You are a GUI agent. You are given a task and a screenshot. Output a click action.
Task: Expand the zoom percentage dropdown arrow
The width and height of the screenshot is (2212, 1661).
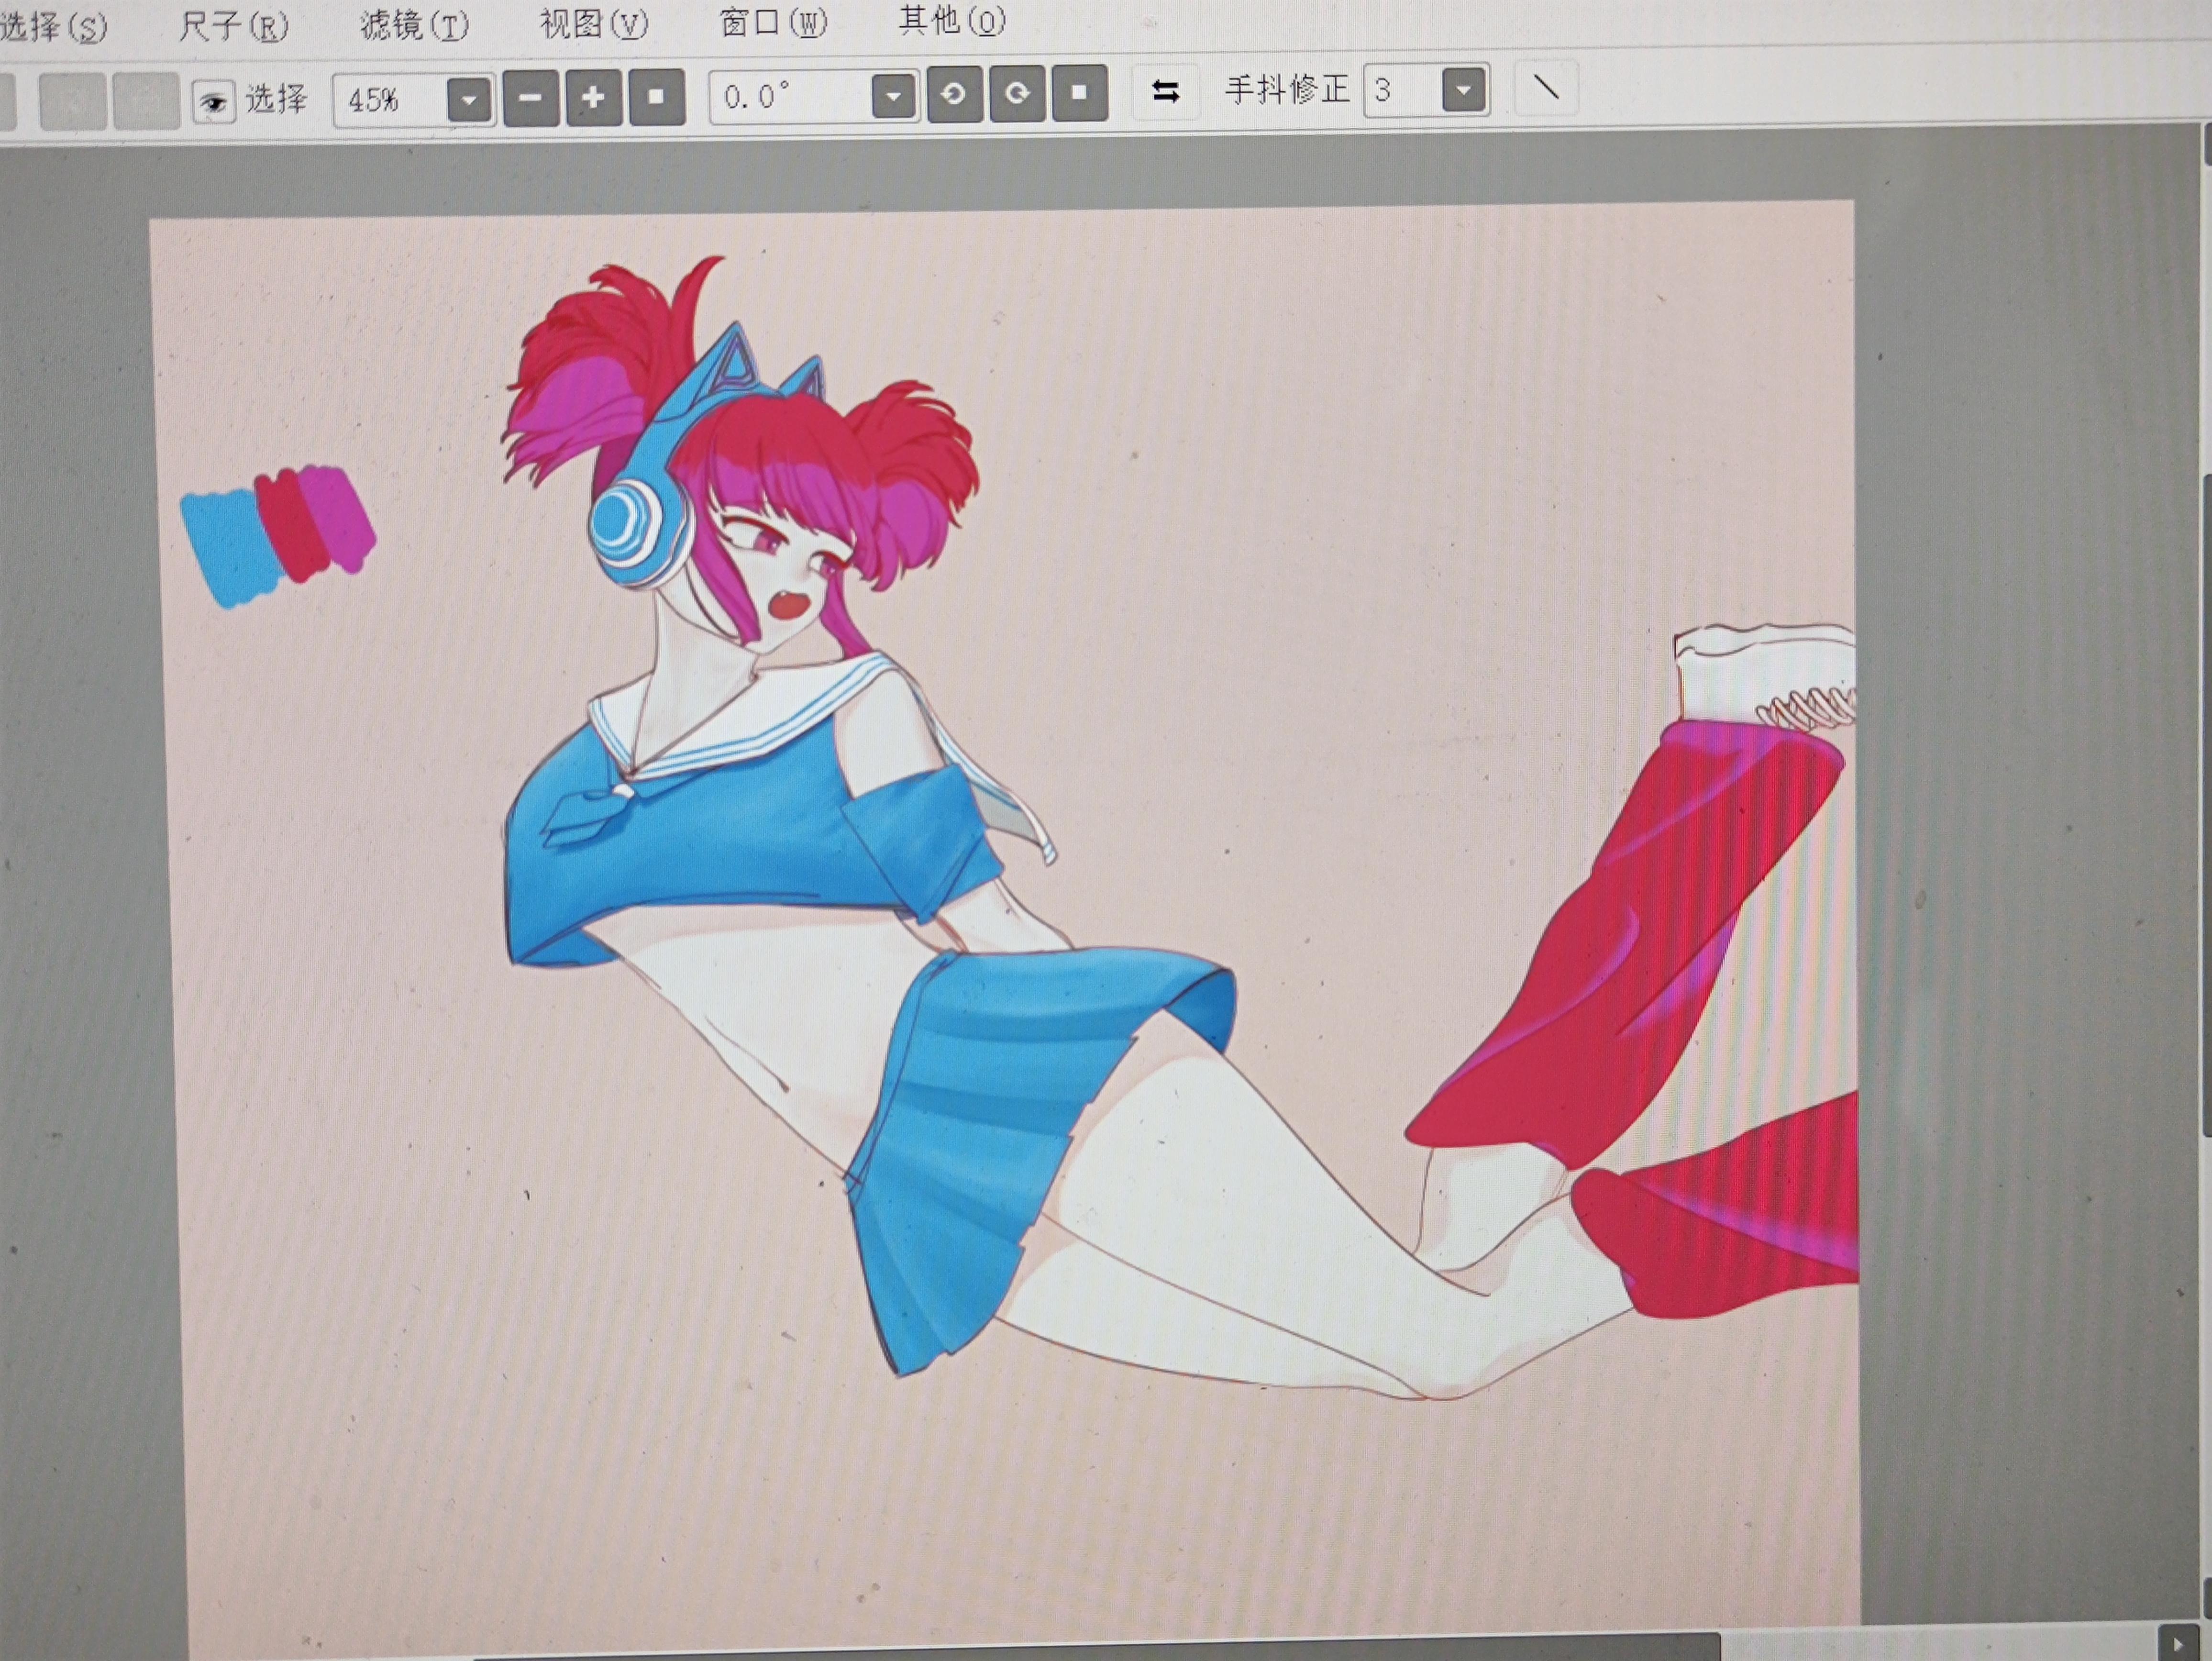click(469, 100)
